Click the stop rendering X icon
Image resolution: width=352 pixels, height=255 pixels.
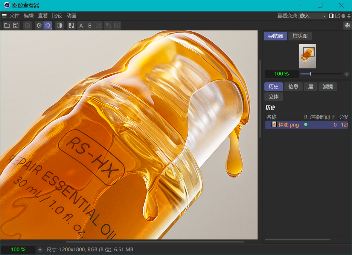coord(28,26)
